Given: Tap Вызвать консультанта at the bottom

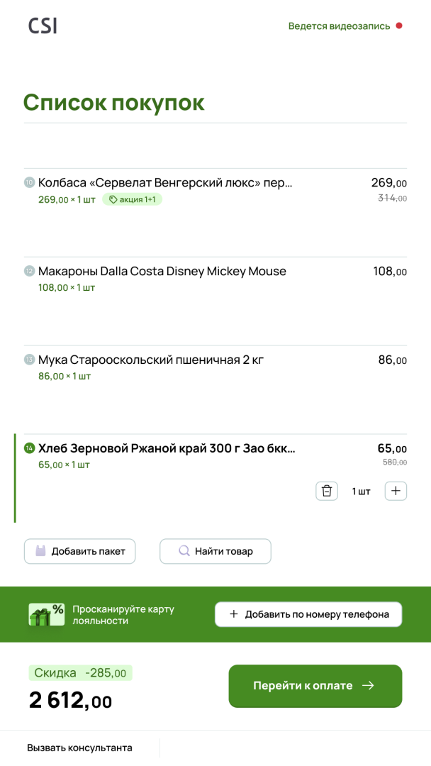Looking at the screenshot, I should pos(79,748).
